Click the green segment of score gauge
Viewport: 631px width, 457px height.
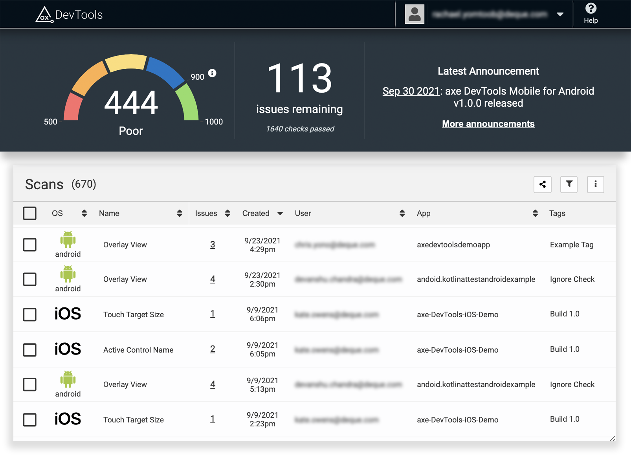click(x=188, y=103)
